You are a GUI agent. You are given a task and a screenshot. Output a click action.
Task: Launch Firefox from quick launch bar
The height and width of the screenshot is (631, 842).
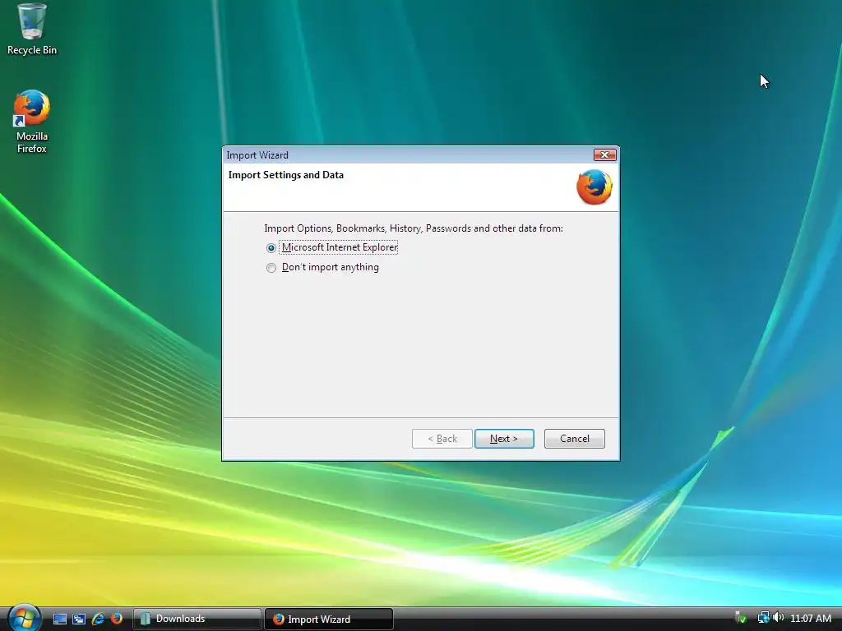point(116,619)
